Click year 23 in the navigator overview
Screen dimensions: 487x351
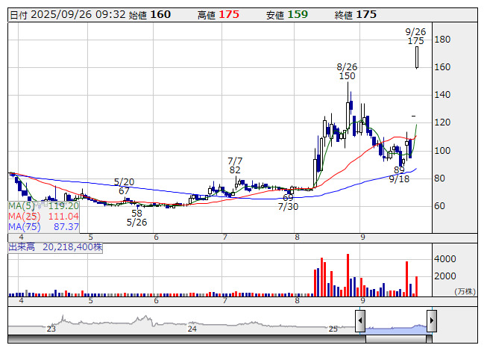click(x=51, y=329)
